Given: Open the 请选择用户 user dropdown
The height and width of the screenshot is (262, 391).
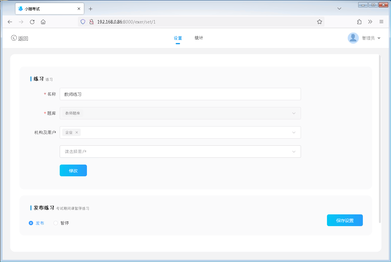Looking at the screenshot, I should [x=294, y=152].
